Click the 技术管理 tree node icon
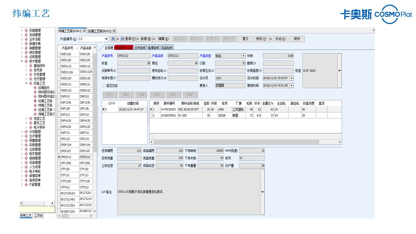416x234 pixels. click(x=26, y=61)
